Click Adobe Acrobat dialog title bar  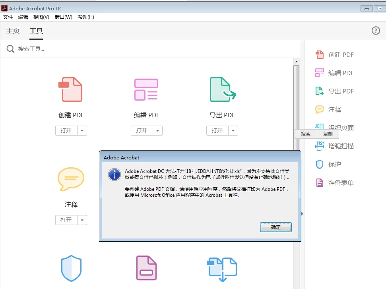click(x=200, y=157)
